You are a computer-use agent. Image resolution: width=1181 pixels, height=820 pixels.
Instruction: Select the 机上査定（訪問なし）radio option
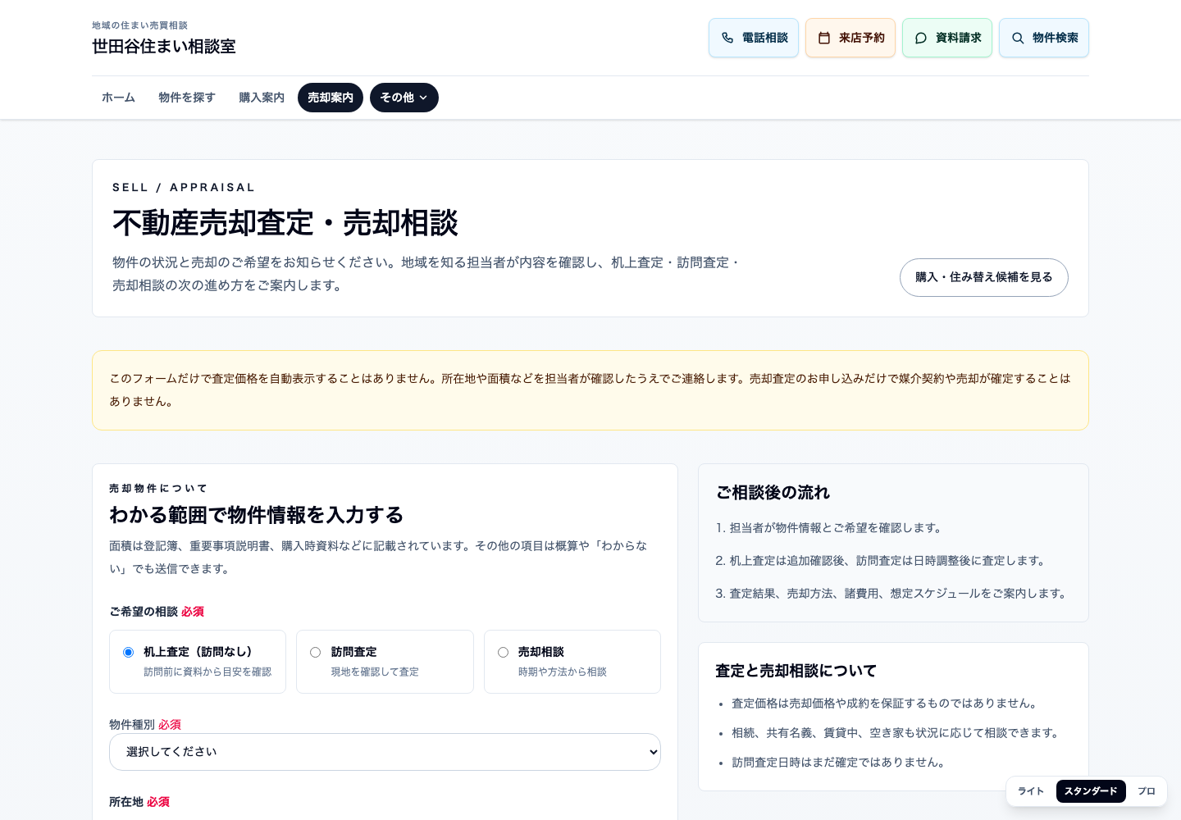tap(128, 653)
